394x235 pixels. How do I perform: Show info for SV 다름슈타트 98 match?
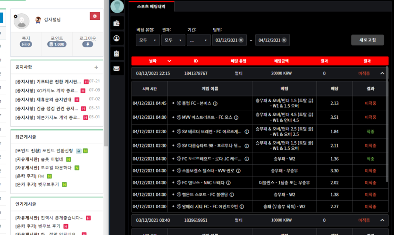[247, 146]
